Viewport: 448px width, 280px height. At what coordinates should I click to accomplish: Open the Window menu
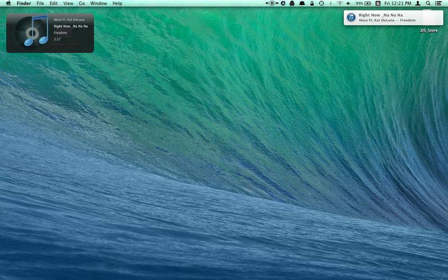tap(99, 3)
